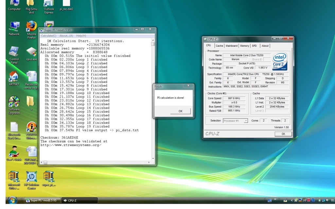335x209 pixels.
Task: Close the Finish dialog with X
Action: tap(188, 86)
